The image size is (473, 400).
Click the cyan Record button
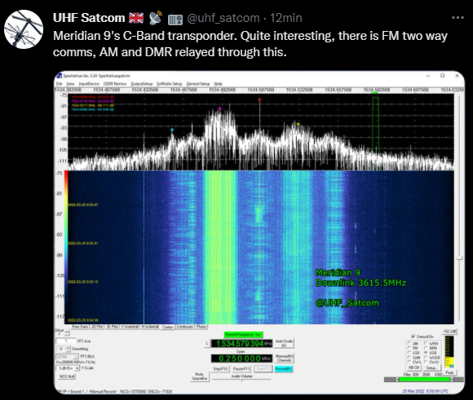(x=283, y=369)
